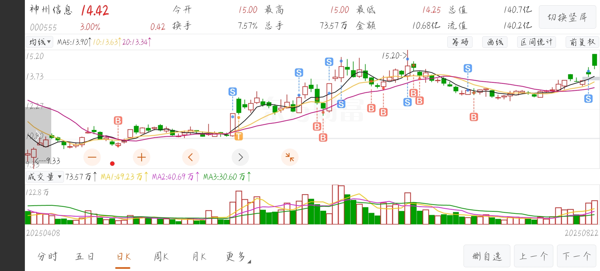Tap MA5:13.90 value label
The height and width of the screenshot is (271, 600).
point(74,42)
